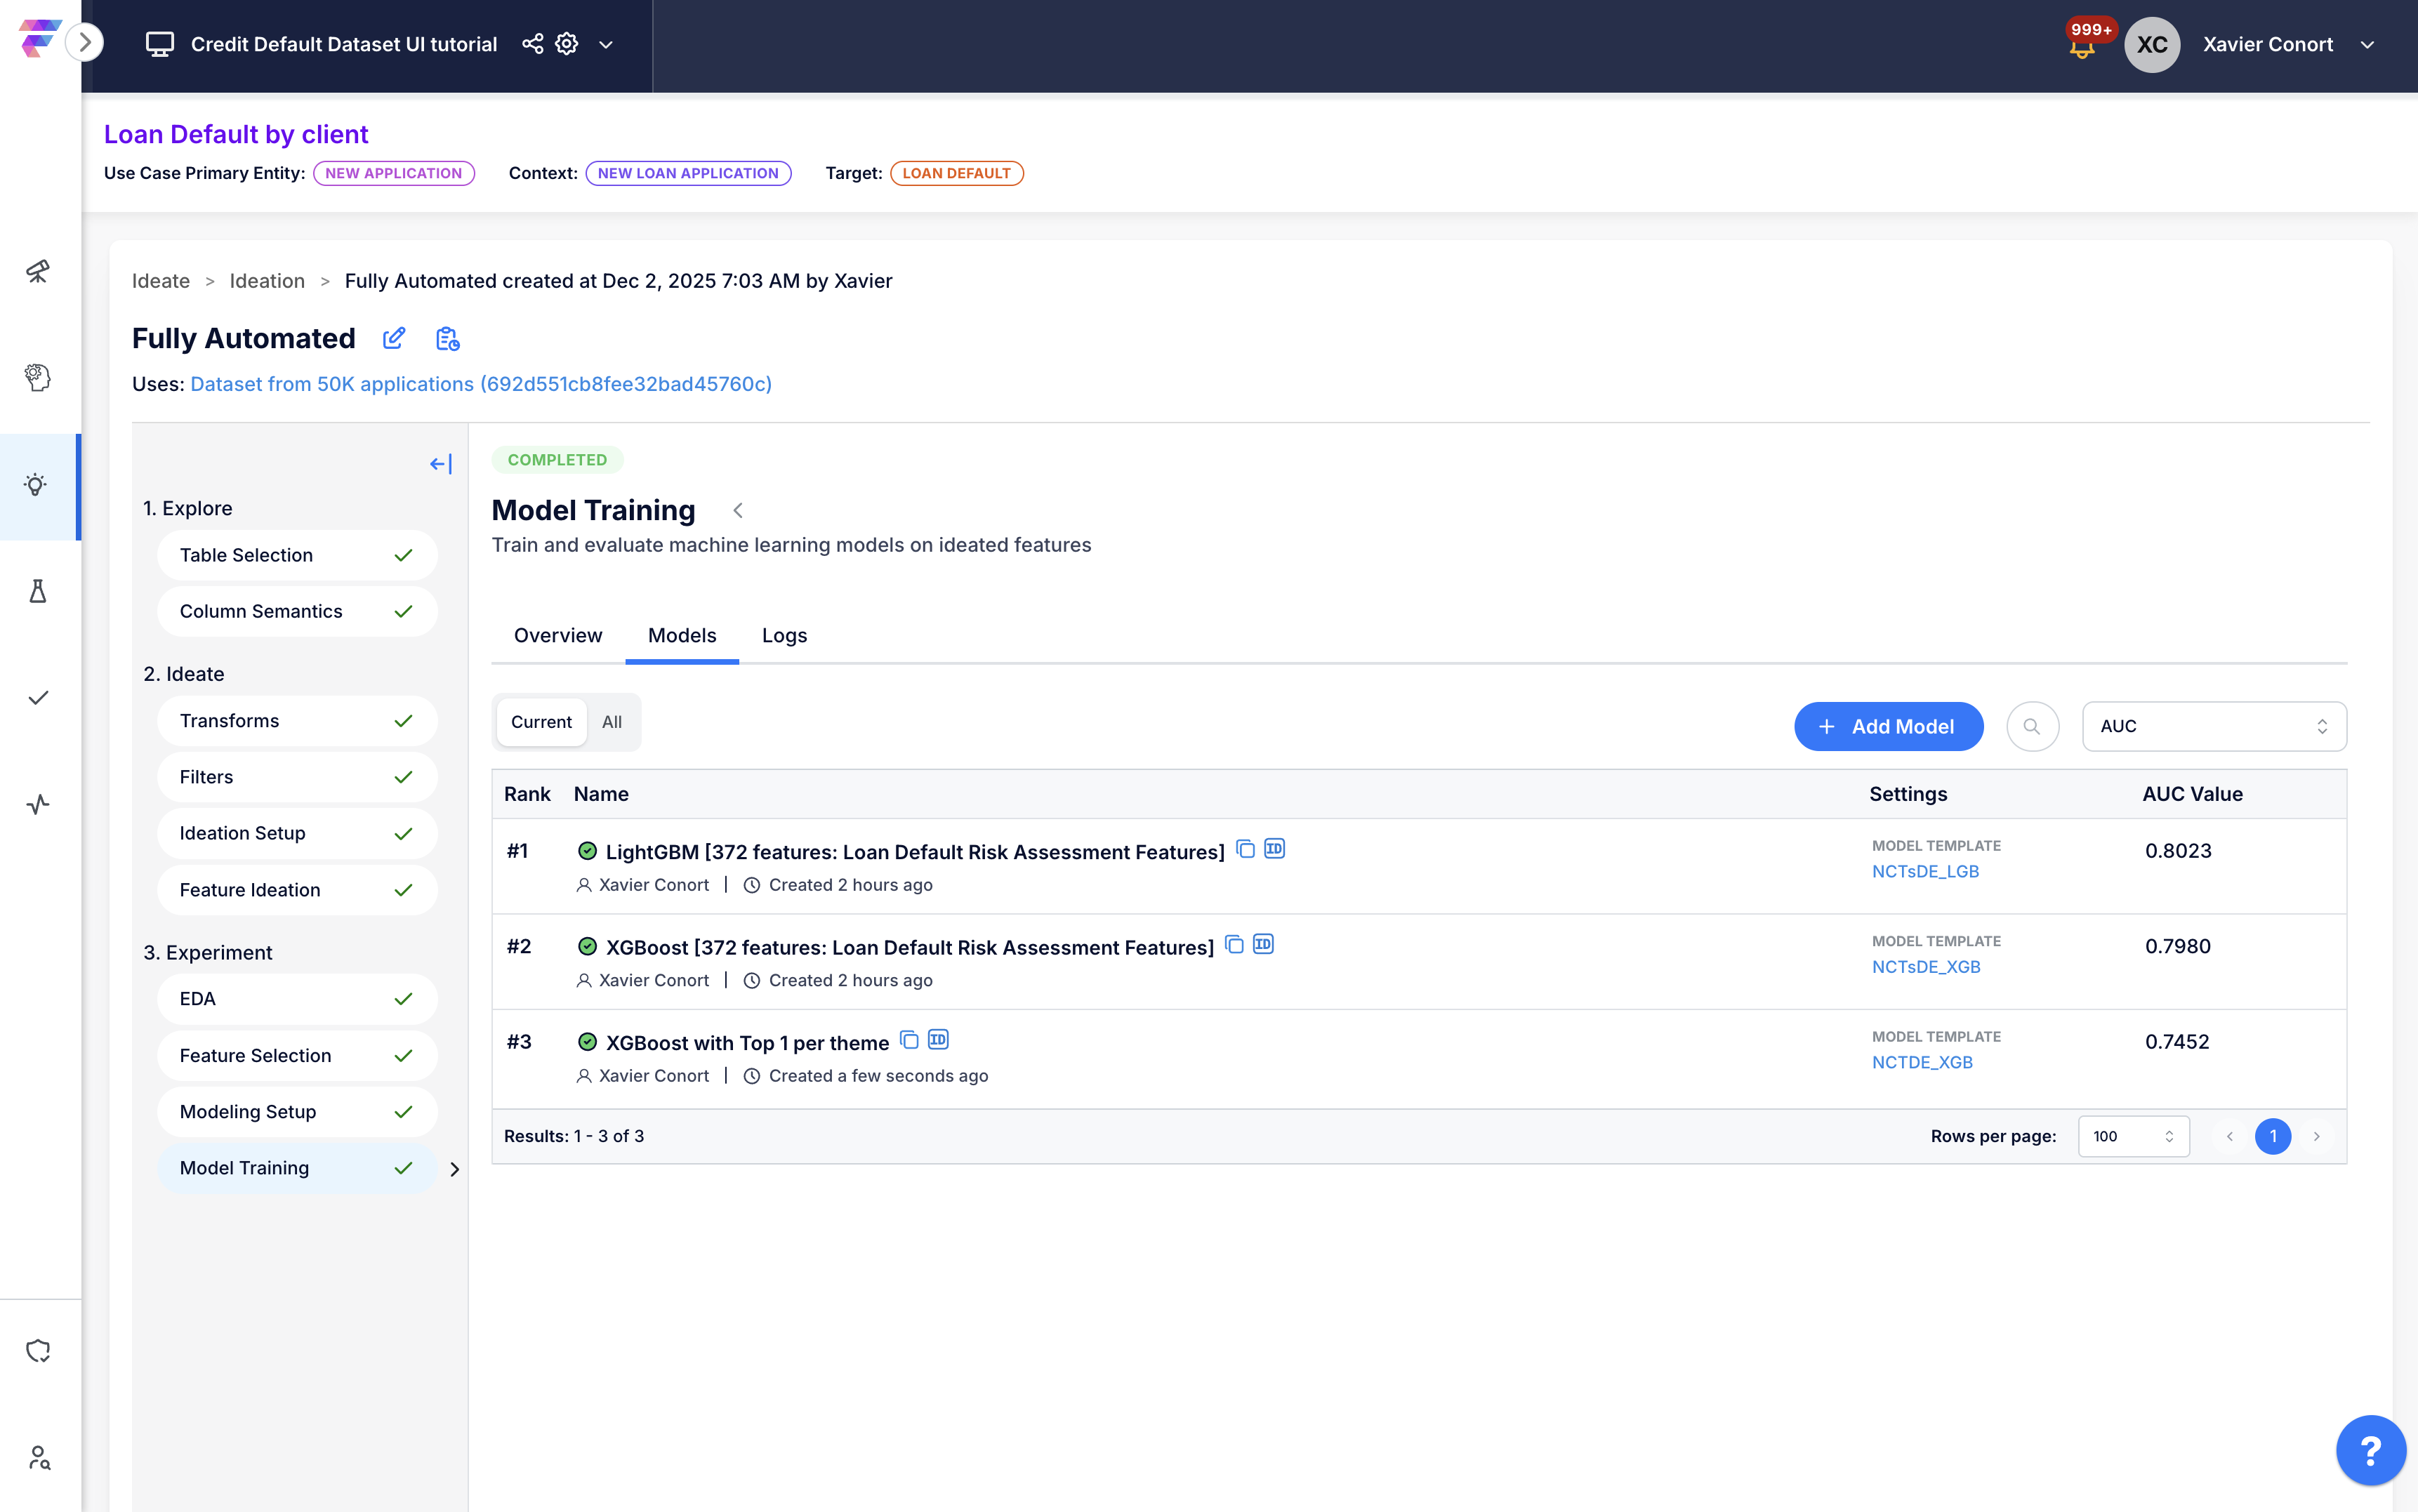This screenshot has height=1512, width=2418.
Task: Expand the Xavier Conort user menu
Action: click(2367, 45)
